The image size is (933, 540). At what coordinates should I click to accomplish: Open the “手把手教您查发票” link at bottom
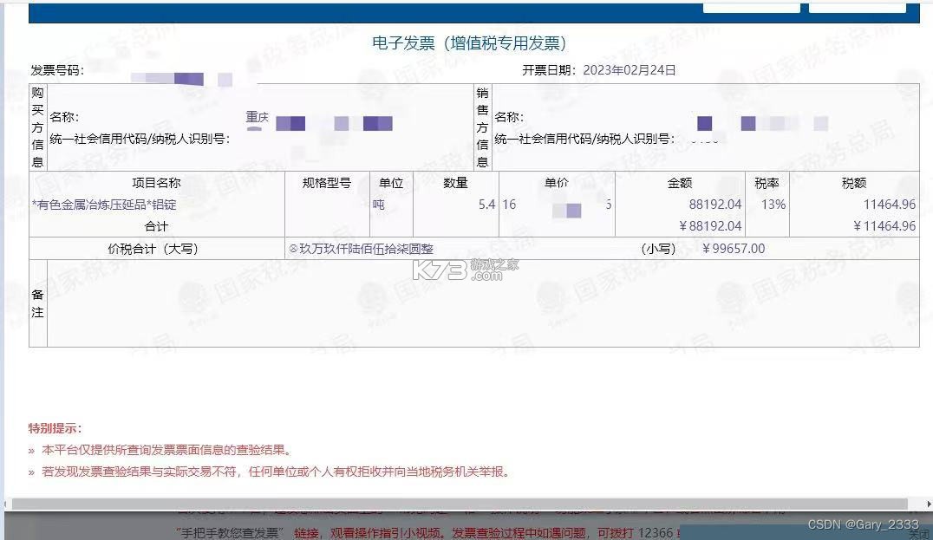[x=230, y=533]
